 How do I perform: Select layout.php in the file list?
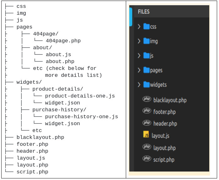click(x=164, y=148)
